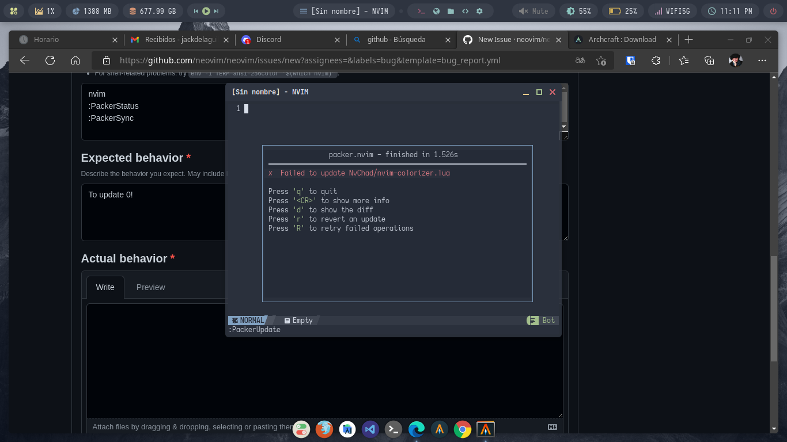
Task: Click the Edge browser profile avatar
Action: [x=735, y=60]
